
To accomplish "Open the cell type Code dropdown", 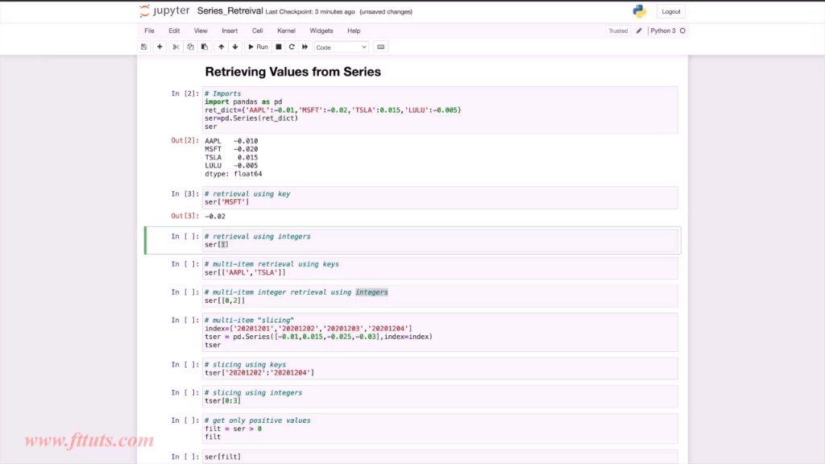I will (341, 48).
